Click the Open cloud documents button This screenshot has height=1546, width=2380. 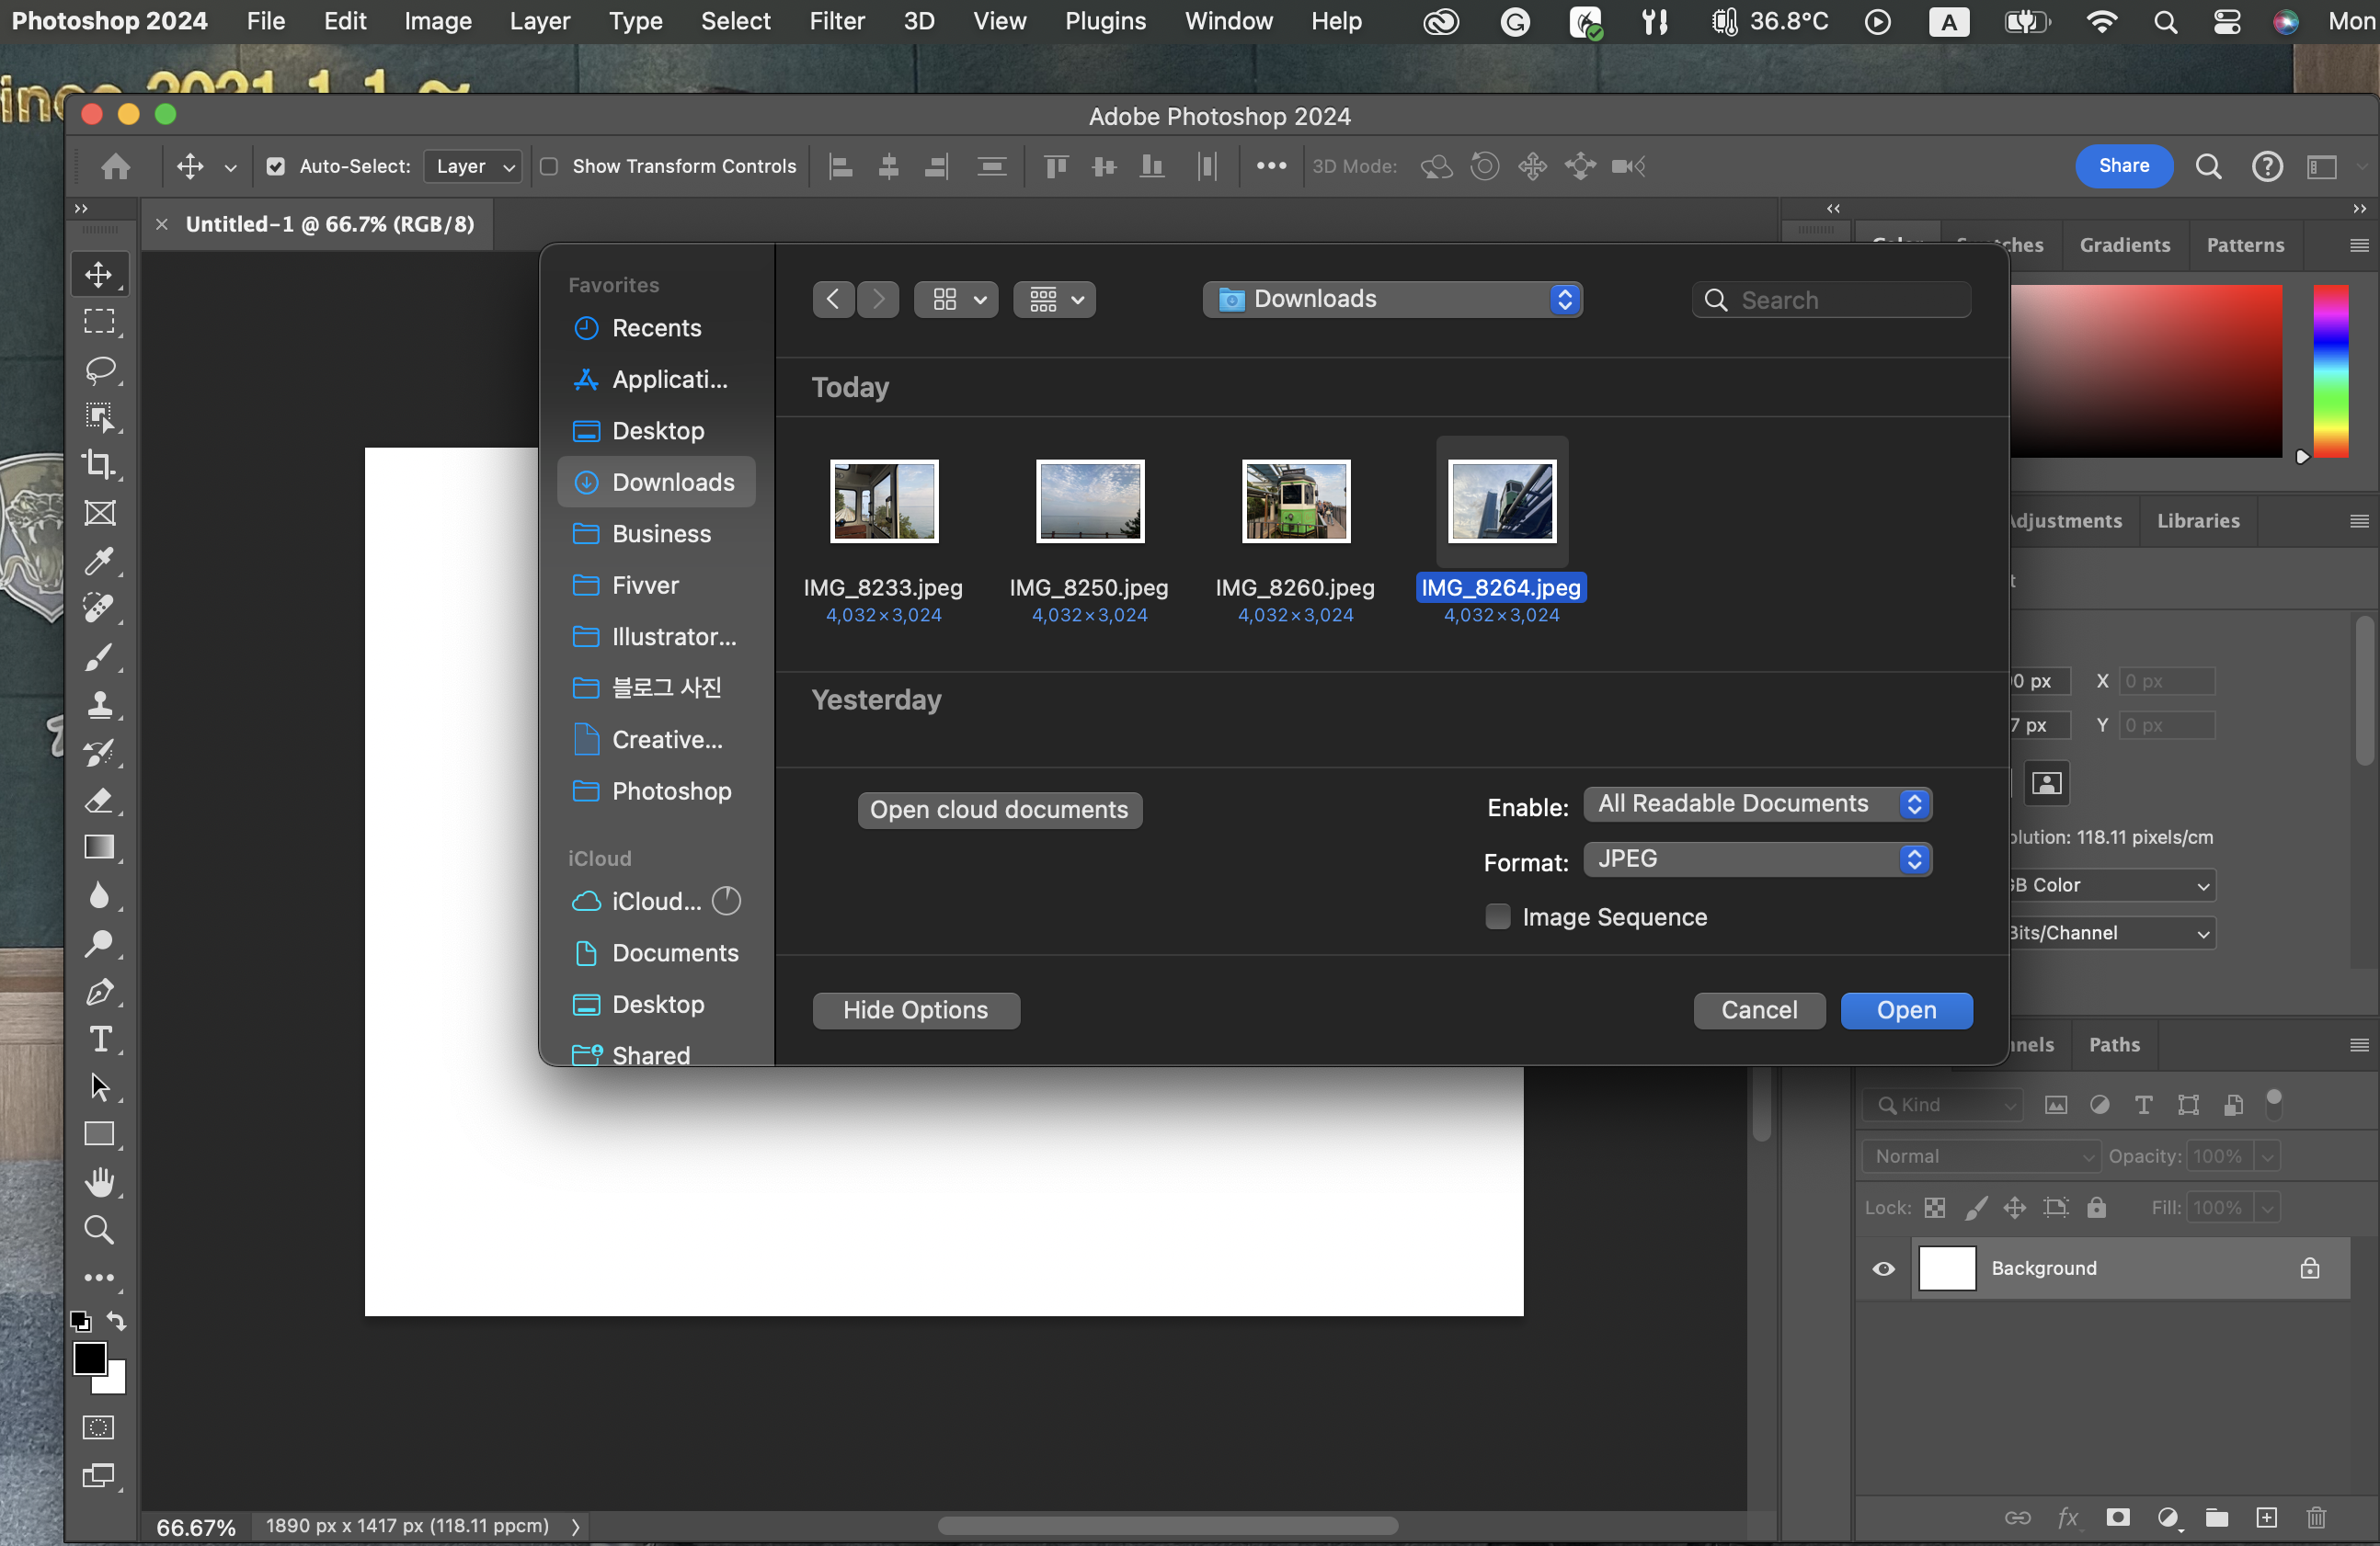(999, 810)
